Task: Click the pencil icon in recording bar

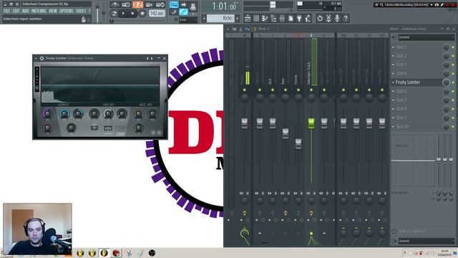Action: (442, 5)
